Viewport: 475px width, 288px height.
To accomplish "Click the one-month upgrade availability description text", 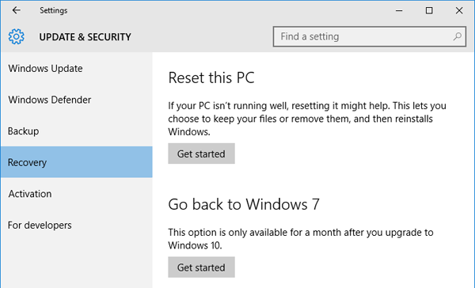I will pyautogui.click(x=301, y=239).
